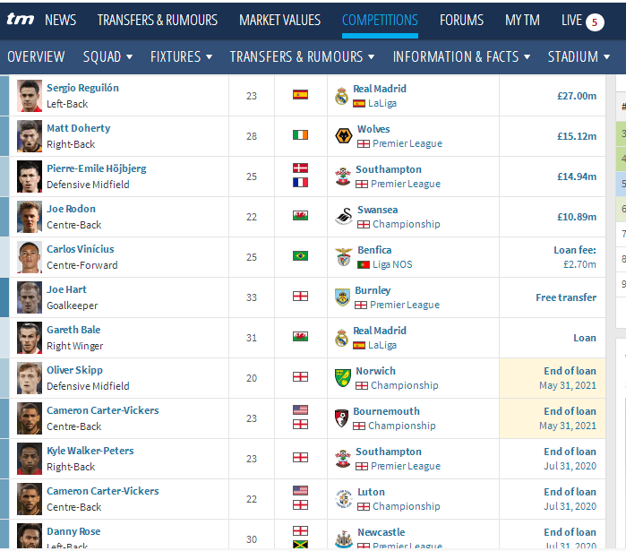Viewport: 626px width, 551px height.
Task: Open Matt Doherty player profile link
Action: tap(78, 128)
